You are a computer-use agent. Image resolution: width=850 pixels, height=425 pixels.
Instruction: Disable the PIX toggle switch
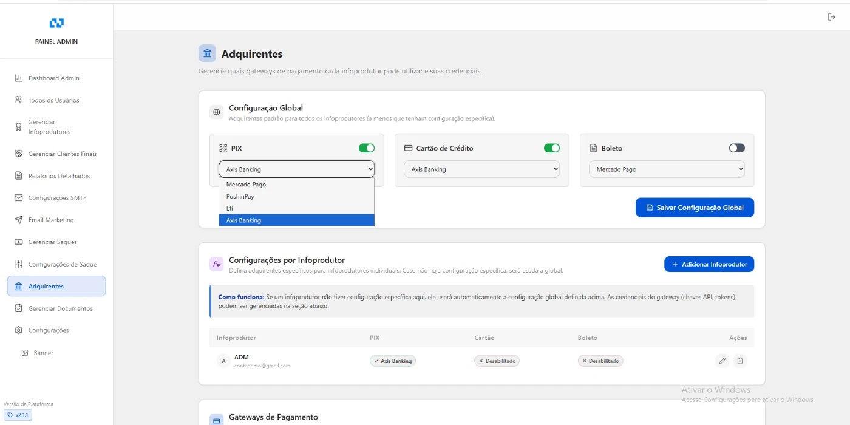pos(367,148)
